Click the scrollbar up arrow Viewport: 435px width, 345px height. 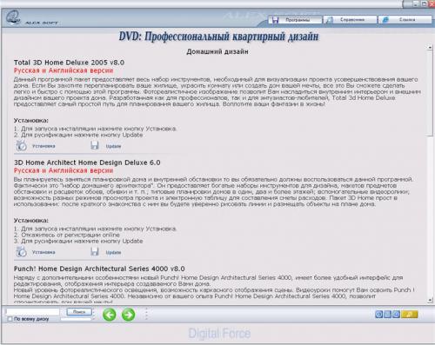coord(430,48)
